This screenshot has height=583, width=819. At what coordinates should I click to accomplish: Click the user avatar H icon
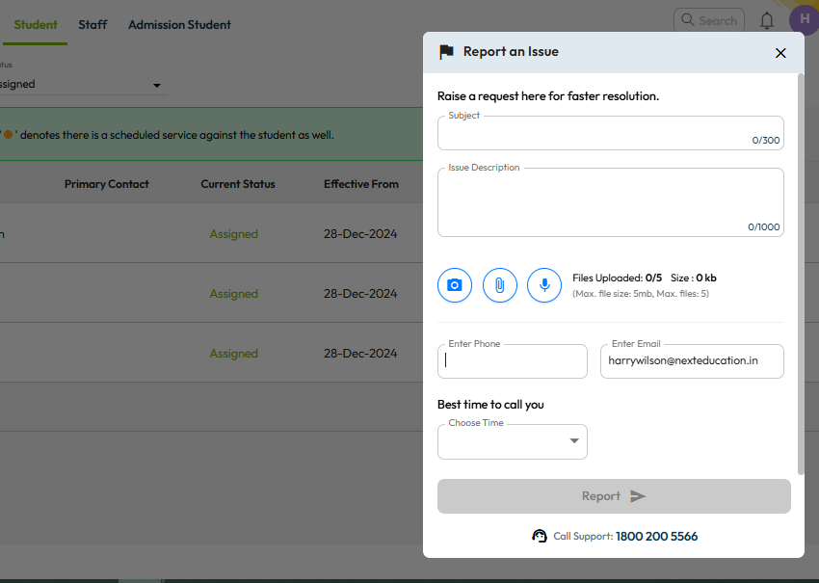(x=804, y=20)
